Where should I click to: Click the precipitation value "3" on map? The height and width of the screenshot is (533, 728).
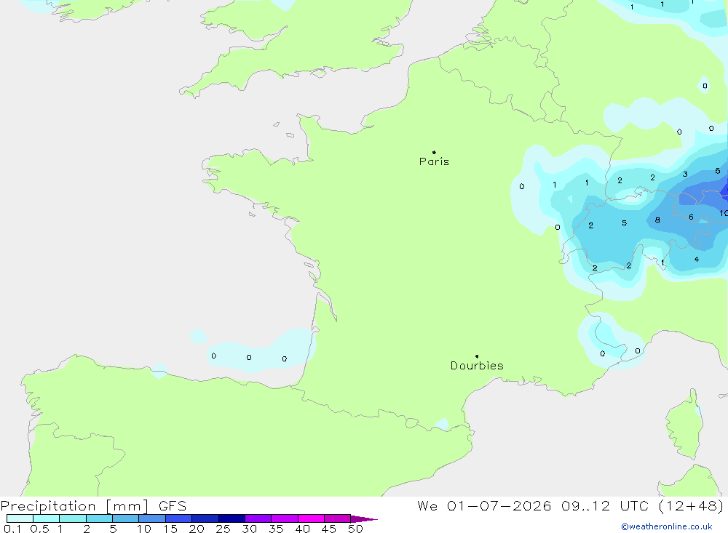pos(685,175)
